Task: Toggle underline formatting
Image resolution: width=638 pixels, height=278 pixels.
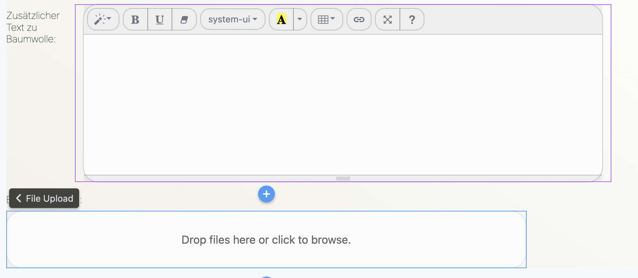Action: coord(160,19)
